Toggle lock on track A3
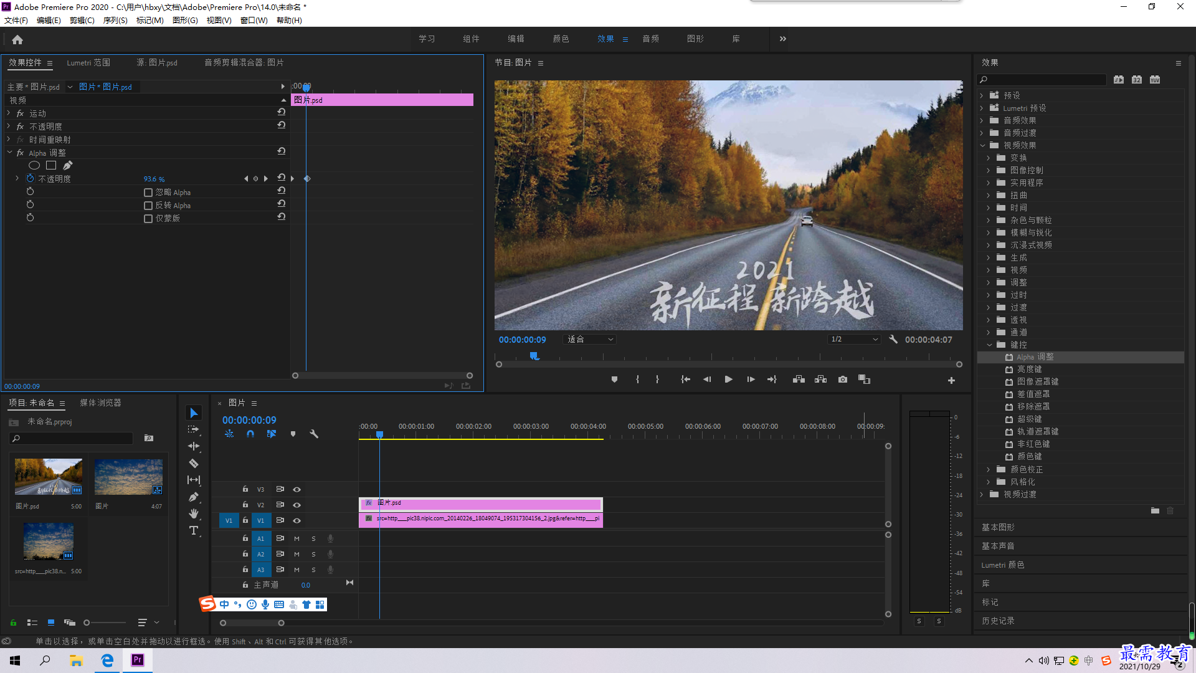Screen dimensions: 1196x673 245,570
